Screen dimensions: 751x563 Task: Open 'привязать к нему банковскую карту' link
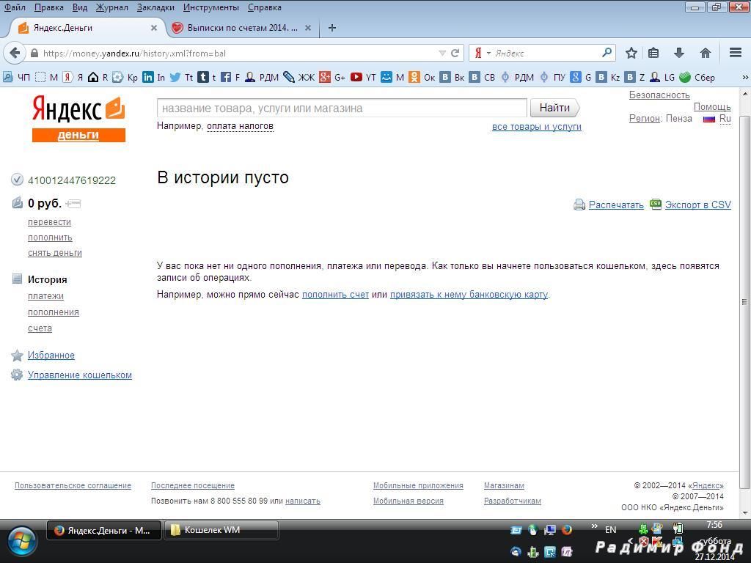[x=469, y=295]
